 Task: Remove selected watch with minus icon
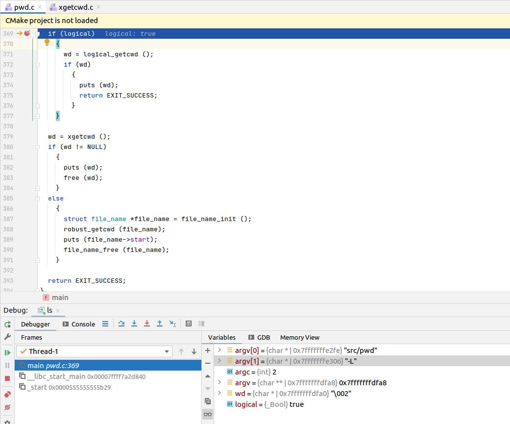pyautogui.click(x=208, y=363)
